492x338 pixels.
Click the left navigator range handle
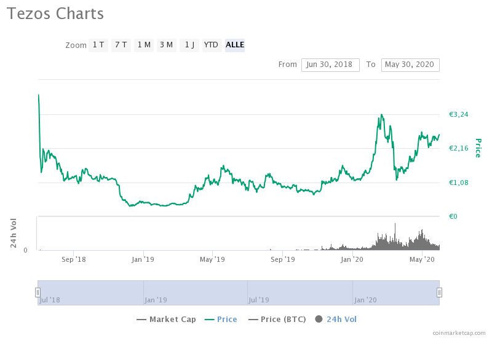[x=38, y=293]
